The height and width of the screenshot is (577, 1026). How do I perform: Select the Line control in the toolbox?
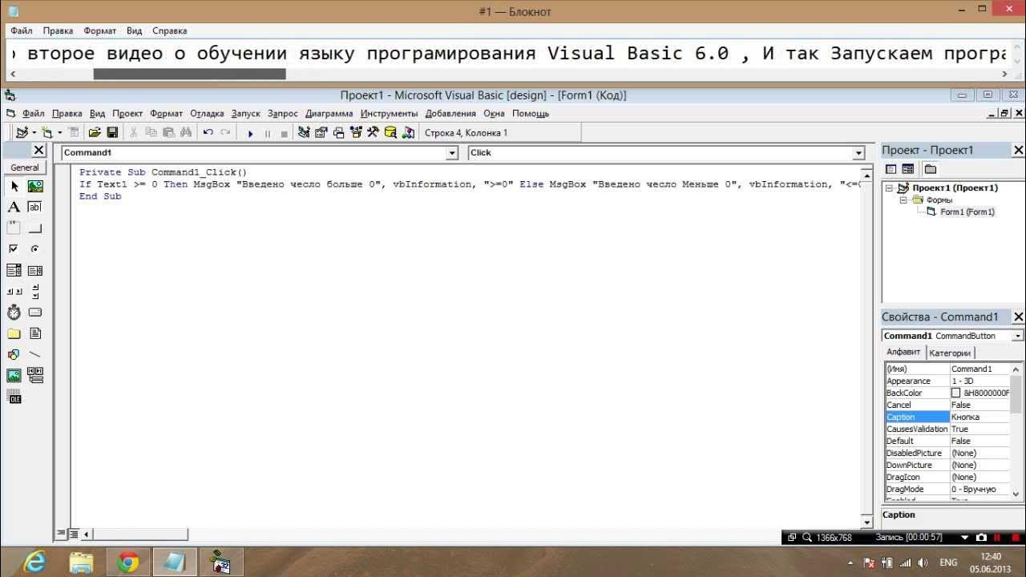(35, 354)
